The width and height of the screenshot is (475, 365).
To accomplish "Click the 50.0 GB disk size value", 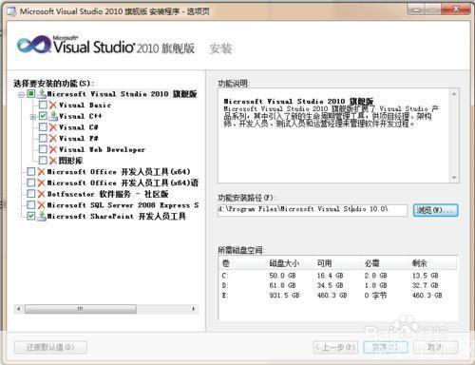I will (x=282, y=276).
